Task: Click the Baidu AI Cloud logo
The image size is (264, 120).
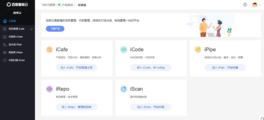Action: point(17,5)
